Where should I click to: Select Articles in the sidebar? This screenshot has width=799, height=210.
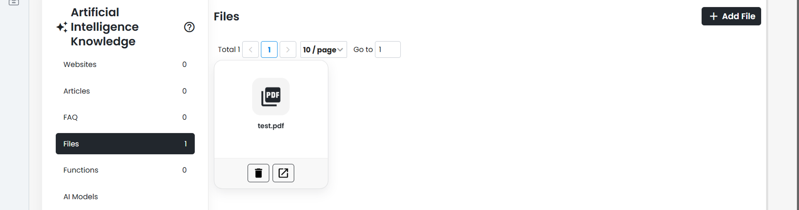pos(125,91)
